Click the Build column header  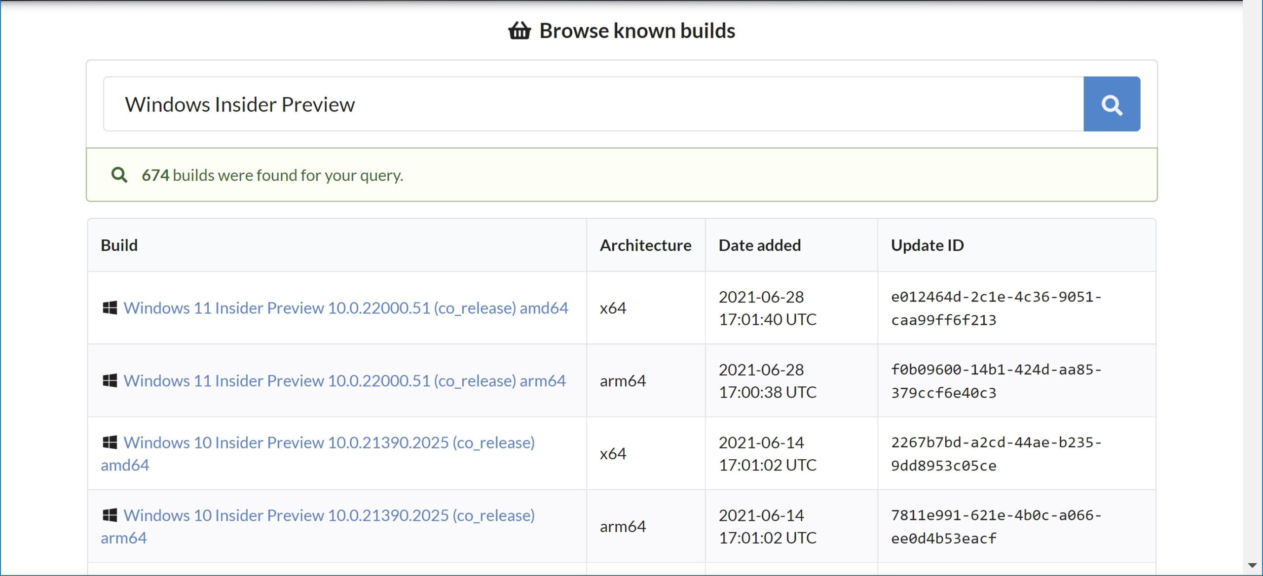coord(119,245)
